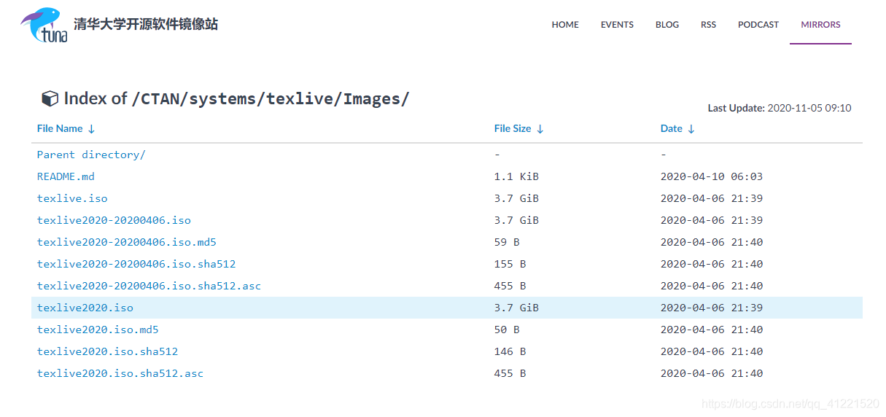Click the 3.7 GiB size of texlive2020.iso

pos(516,308)
